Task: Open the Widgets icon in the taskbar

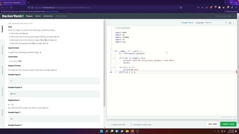Action: pos(117,131)
